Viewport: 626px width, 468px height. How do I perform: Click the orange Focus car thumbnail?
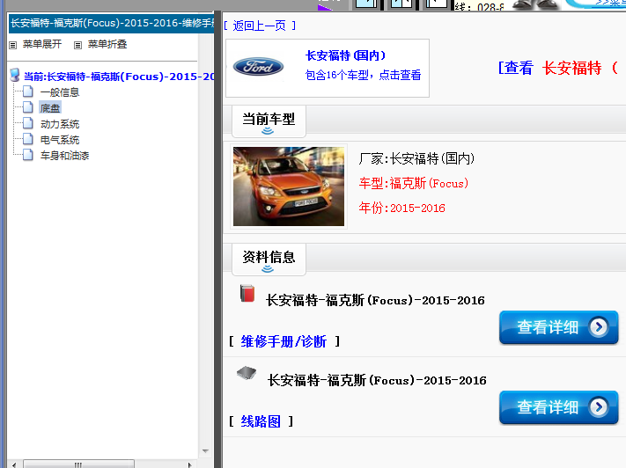coord(289,186)
